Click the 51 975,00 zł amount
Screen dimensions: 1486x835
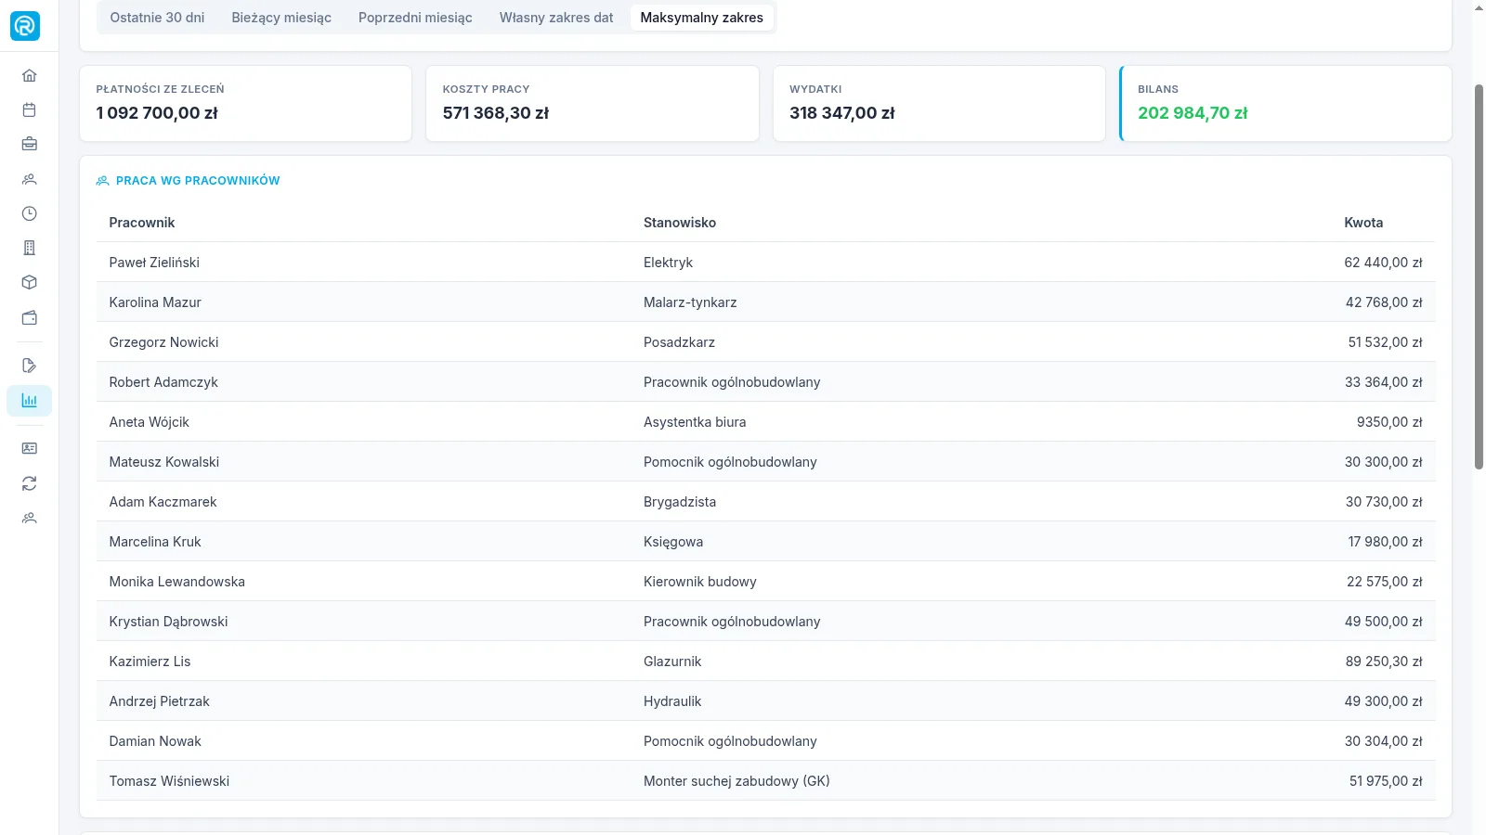coord(1386,781)
